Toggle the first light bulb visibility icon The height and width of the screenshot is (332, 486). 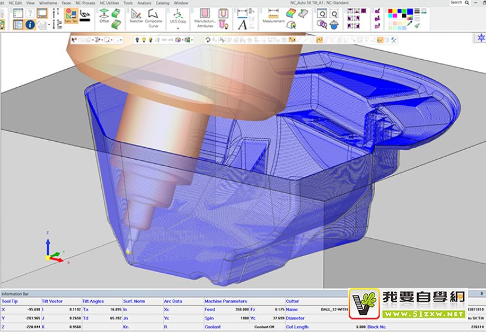pos(136,40)
